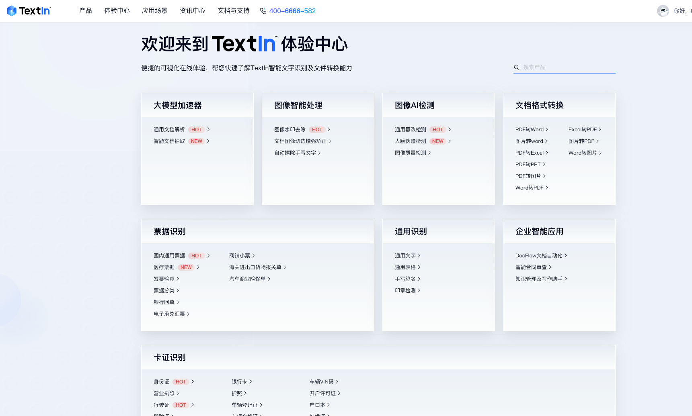The height and width of the screenshot is (416, 692).
Task: Click the 文档格式转换 card heading
Action: 540,106
